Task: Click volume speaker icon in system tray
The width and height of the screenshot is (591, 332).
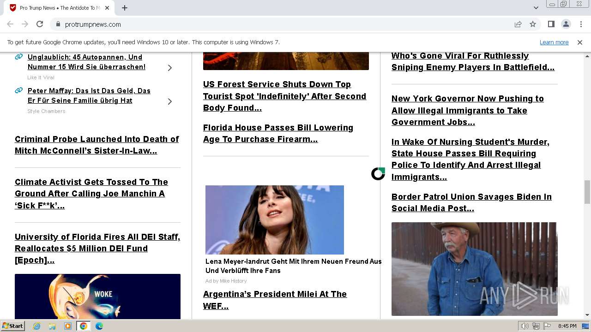Action: (x=525, y=326)
